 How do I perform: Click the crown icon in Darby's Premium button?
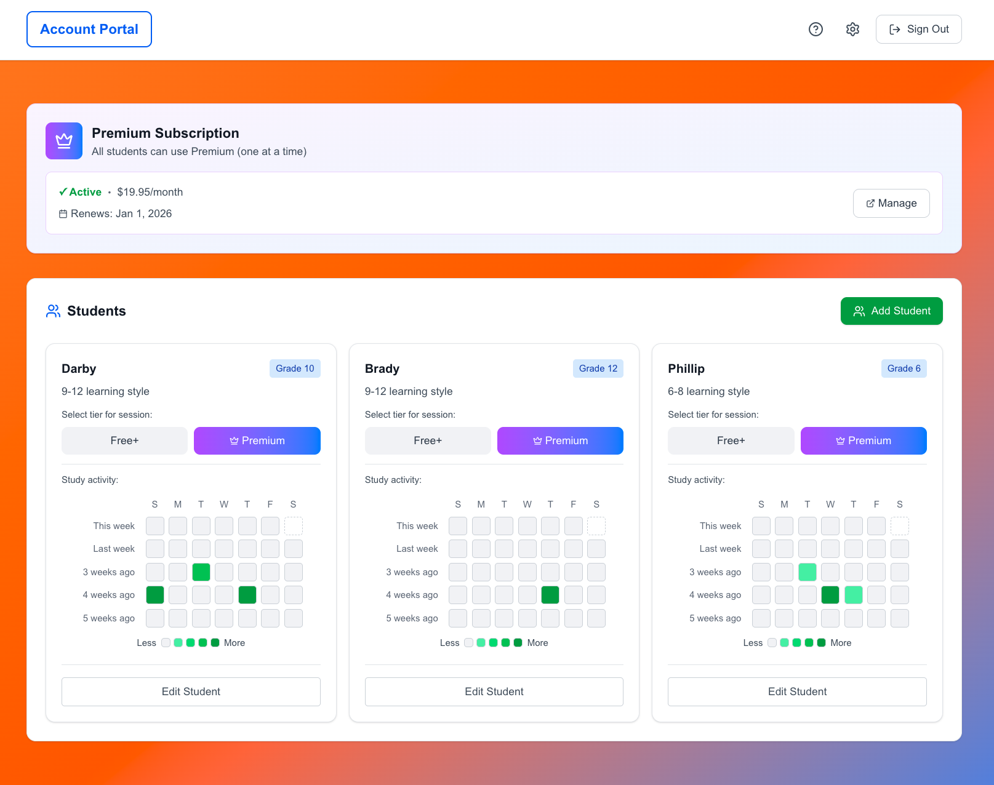click(234, 440)
